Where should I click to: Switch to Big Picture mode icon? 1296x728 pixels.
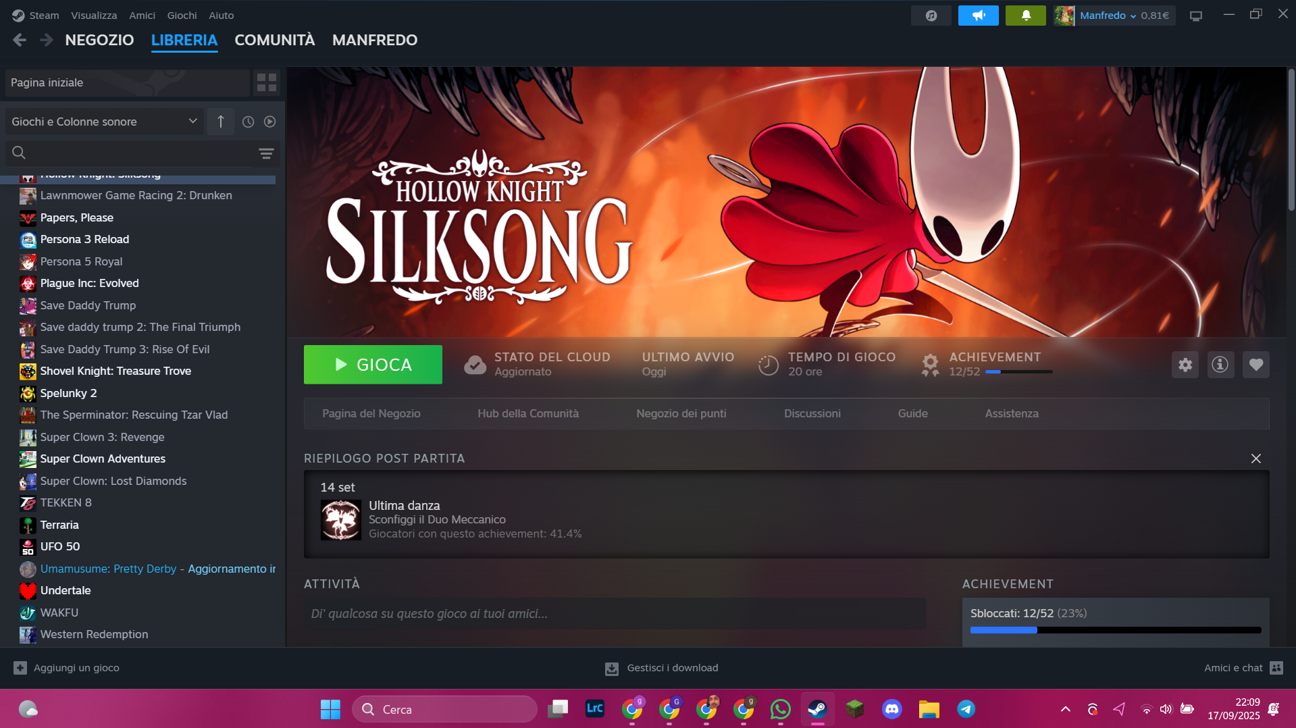point(1196,16)
